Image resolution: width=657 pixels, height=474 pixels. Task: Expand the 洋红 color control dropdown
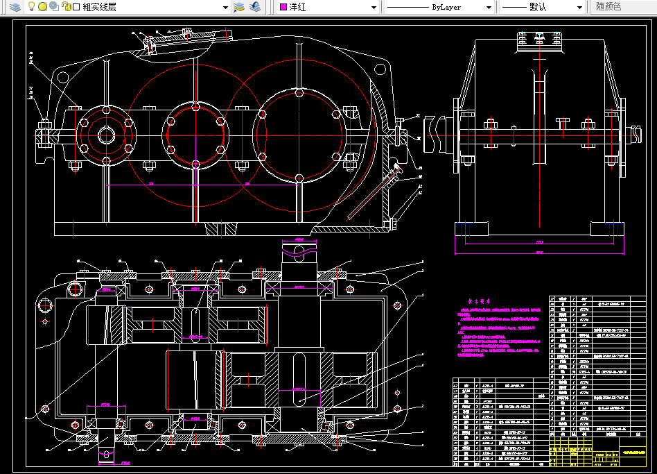(374, 8)
